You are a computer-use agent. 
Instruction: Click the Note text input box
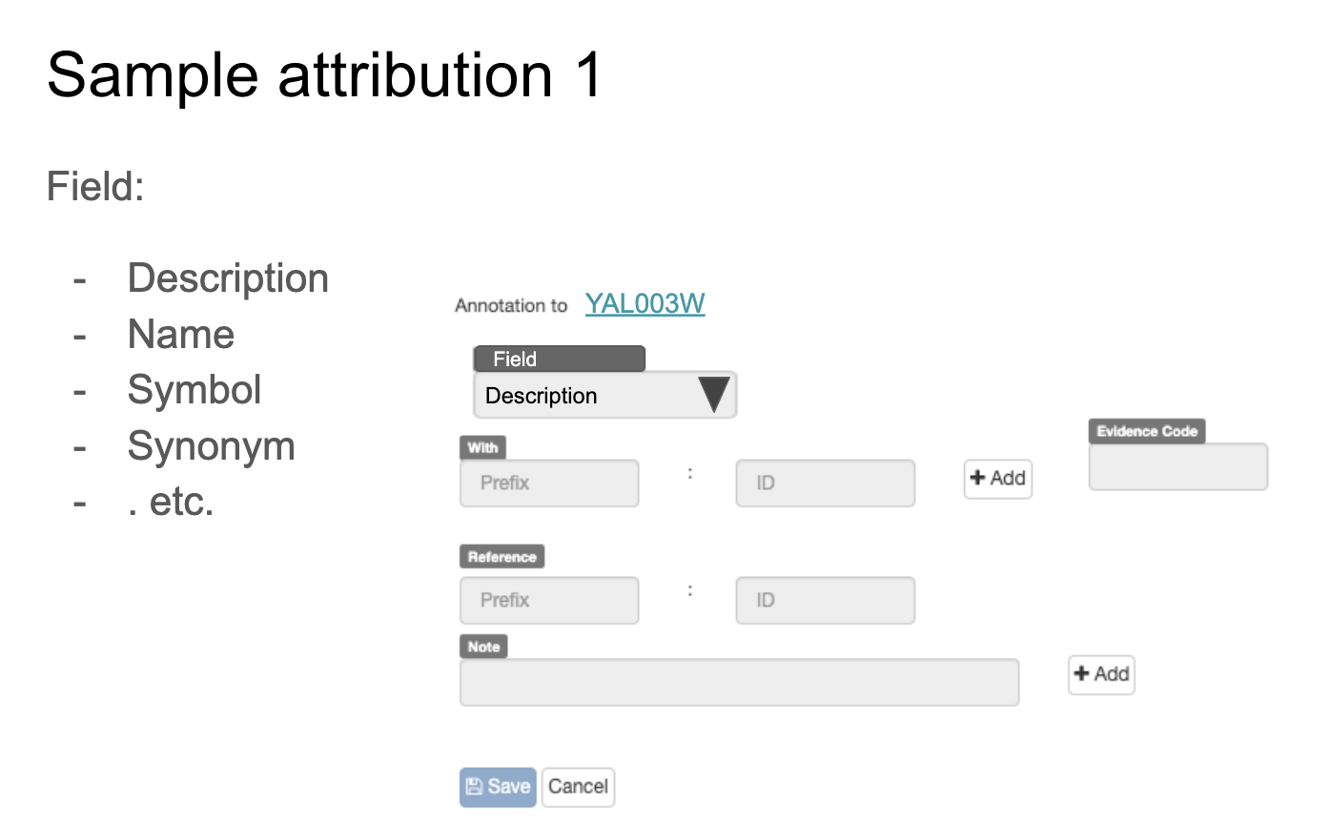click(x=739, y=681)
